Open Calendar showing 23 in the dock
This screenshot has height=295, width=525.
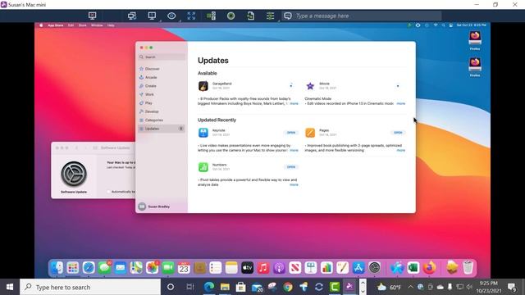click(x=184, y=268)
